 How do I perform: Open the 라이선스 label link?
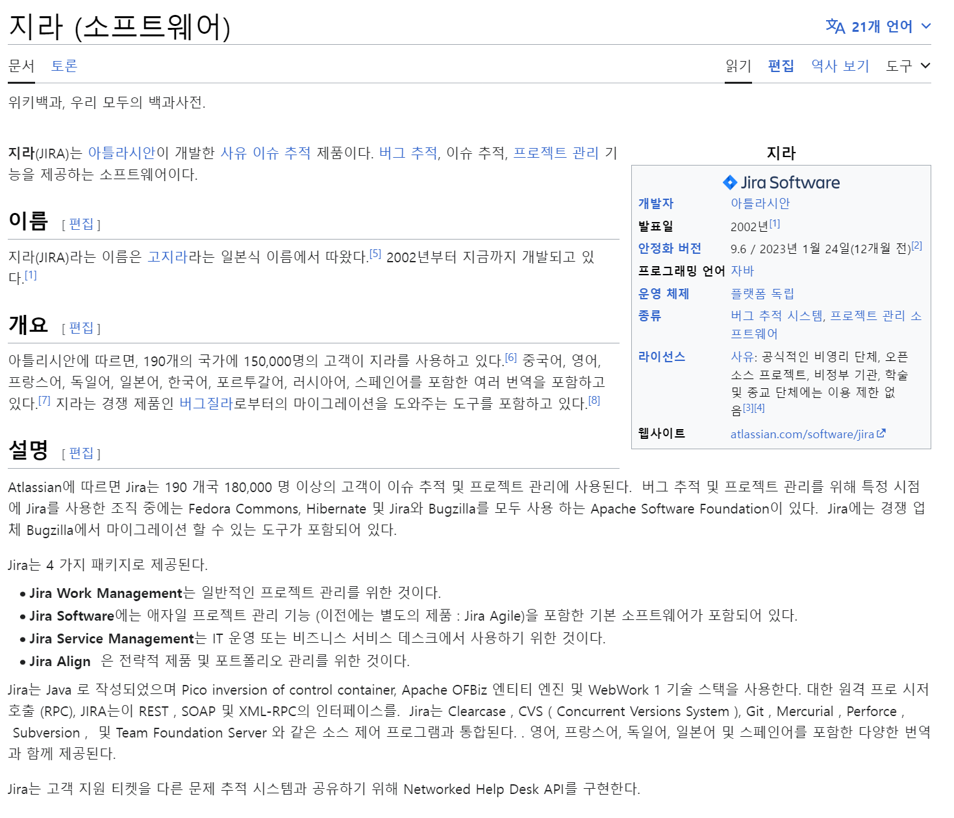coord(662,356)
